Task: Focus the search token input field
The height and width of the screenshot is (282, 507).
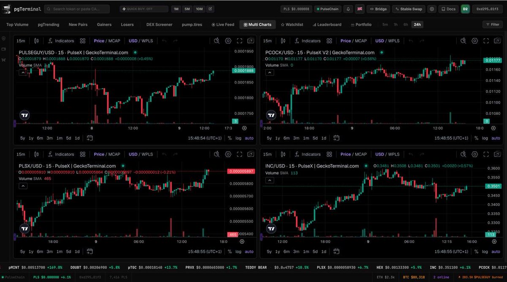Action: point(77,9)
